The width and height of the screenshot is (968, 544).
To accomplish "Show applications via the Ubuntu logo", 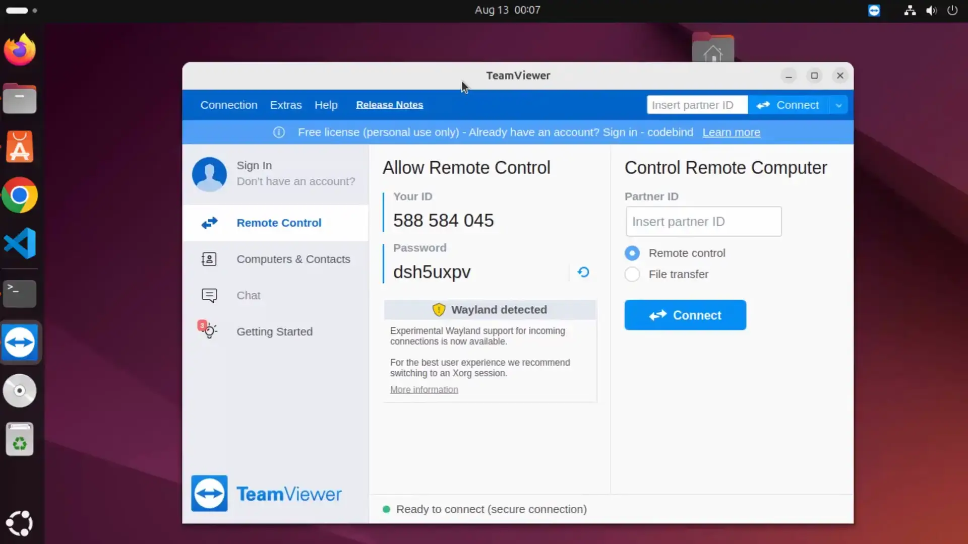I will tap(19, 523).
